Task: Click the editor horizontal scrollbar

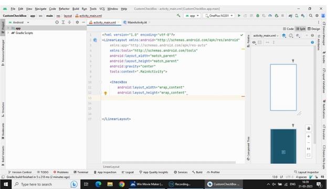Action: 169,162
